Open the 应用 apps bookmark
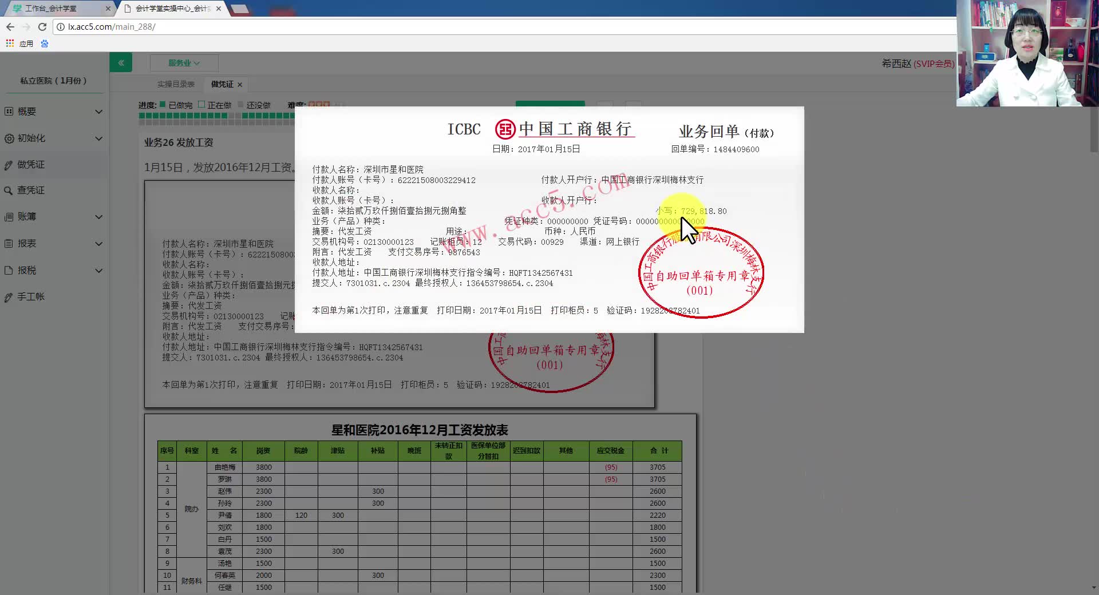 tap(20, 43)
